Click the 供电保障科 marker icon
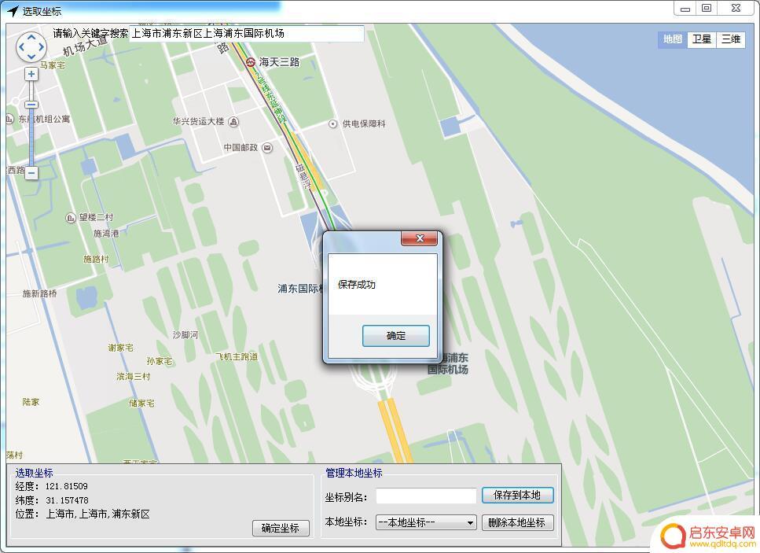This screenshot has width=760, height=553. click(x=332, y=124)
